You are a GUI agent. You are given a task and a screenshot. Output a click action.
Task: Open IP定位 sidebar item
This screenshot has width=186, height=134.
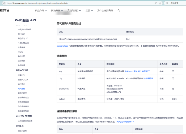[20, 52]
